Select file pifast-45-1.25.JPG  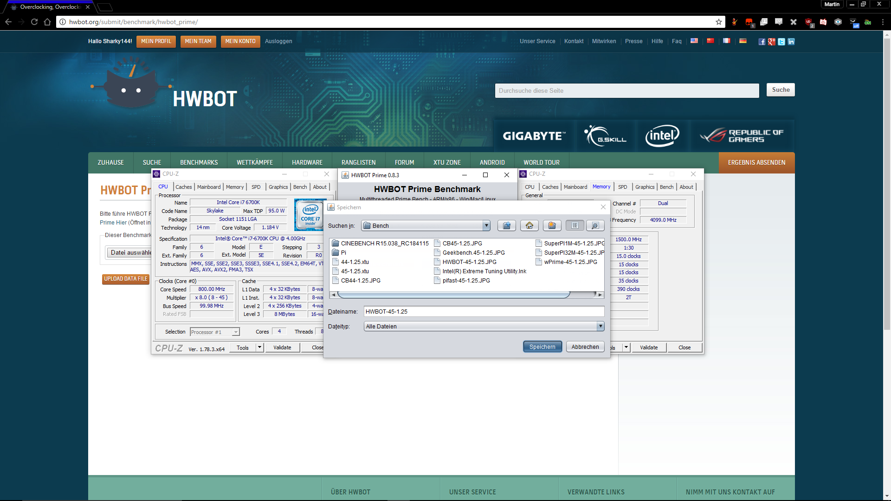(462, 280)
